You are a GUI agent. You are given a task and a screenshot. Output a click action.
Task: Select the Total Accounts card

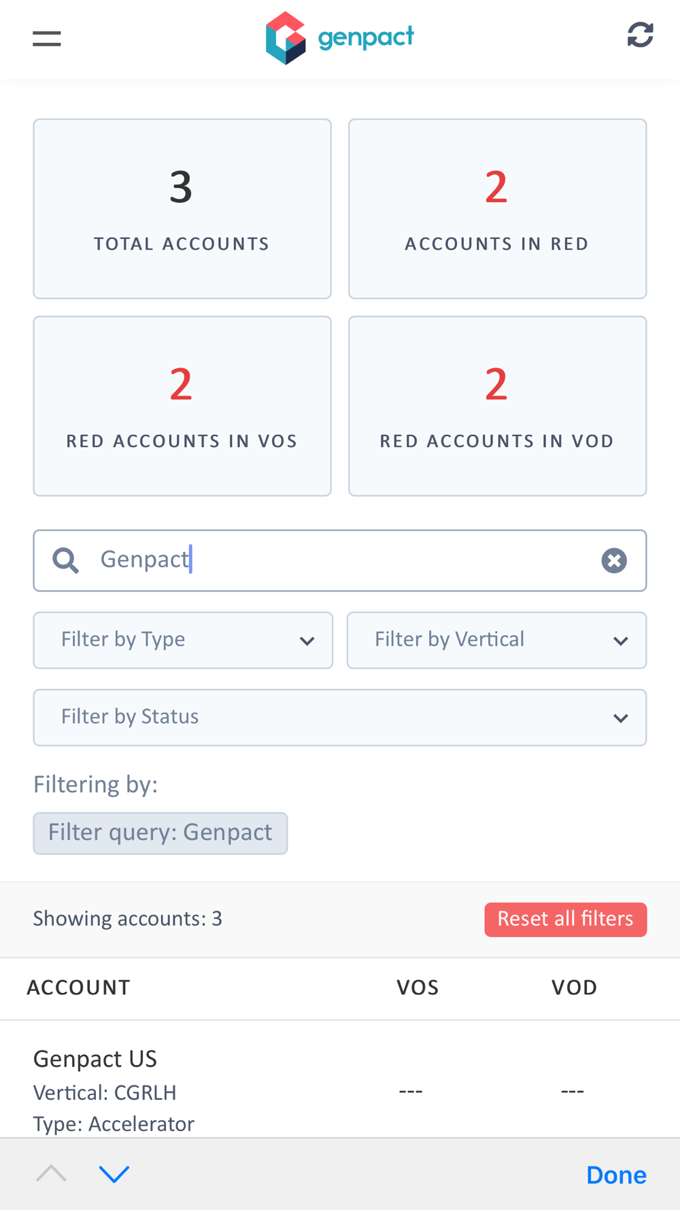coord(182,208)
